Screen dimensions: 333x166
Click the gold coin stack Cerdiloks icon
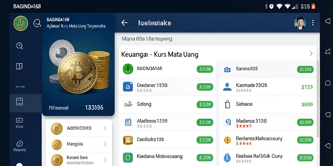(128, 140)
